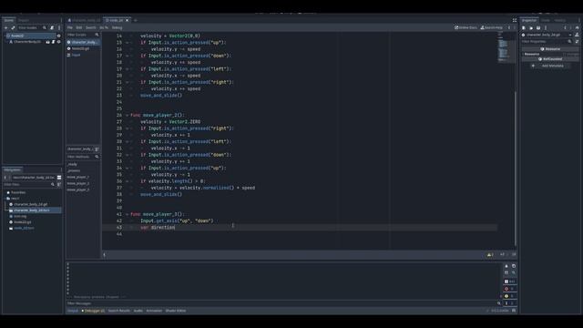Open Inspector property tools menu icon
This screenshot has height=328, width=583.
click(577, 41)
